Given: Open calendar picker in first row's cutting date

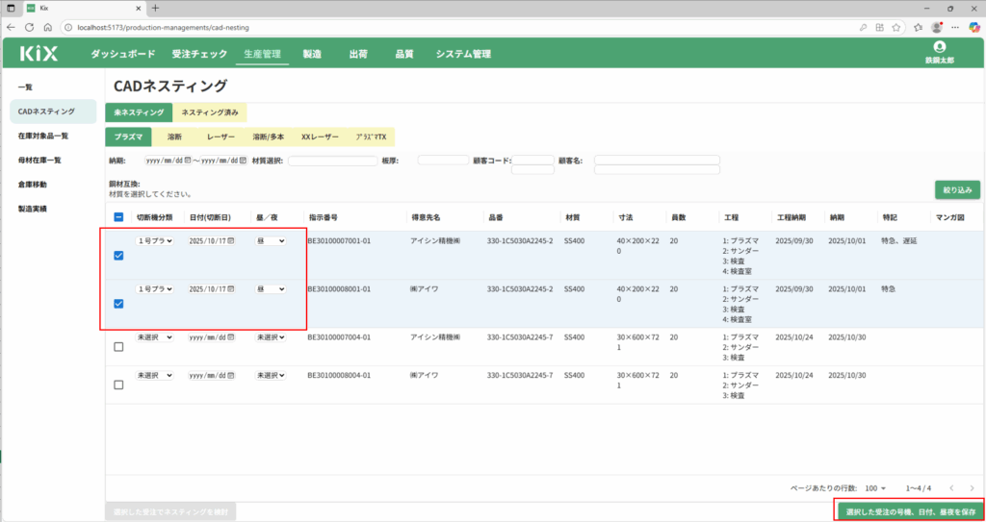Looking at the screenshot, I should coord(231,241).
